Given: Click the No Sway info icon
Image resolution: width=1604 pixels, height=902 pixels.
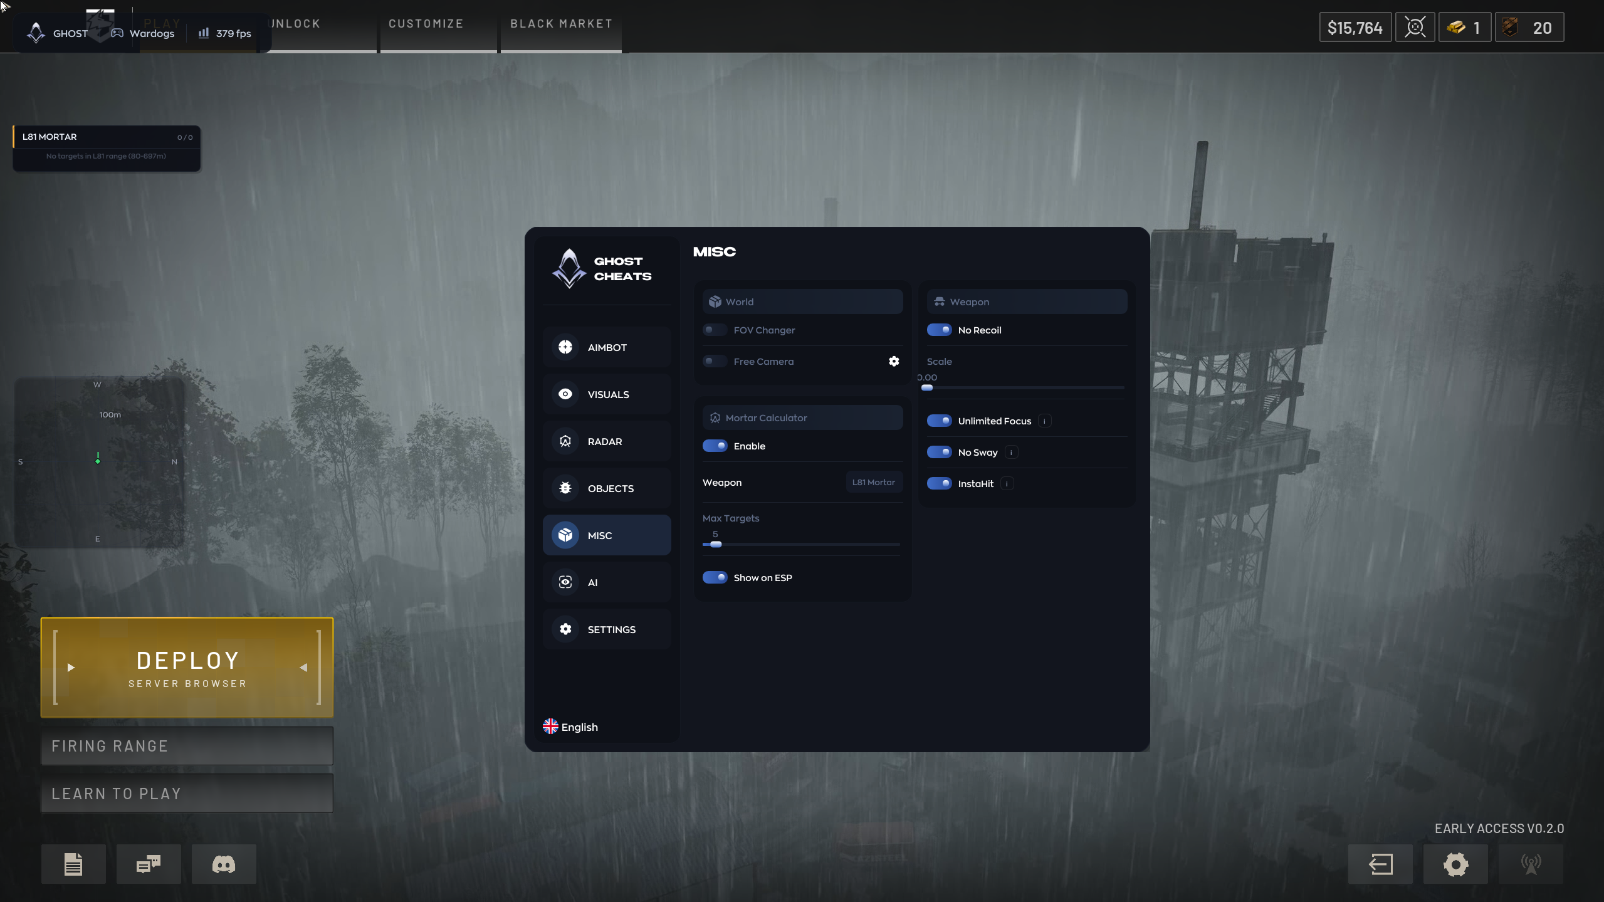Looking at the screenshot, I should click(x=1011, y=452).
